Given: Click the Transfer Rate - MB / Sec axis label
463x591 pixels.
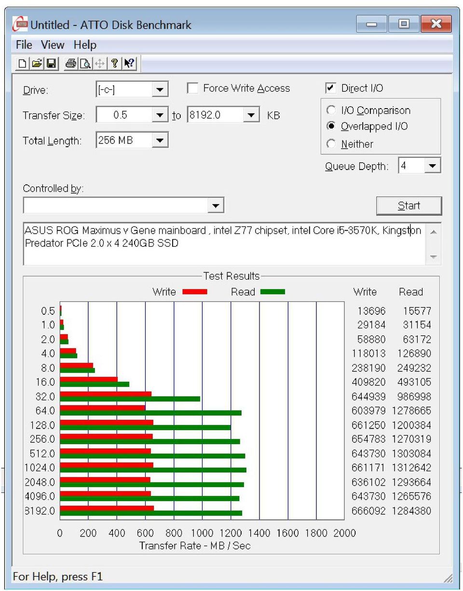Looking at the screenshot, I should pos(195,546).
